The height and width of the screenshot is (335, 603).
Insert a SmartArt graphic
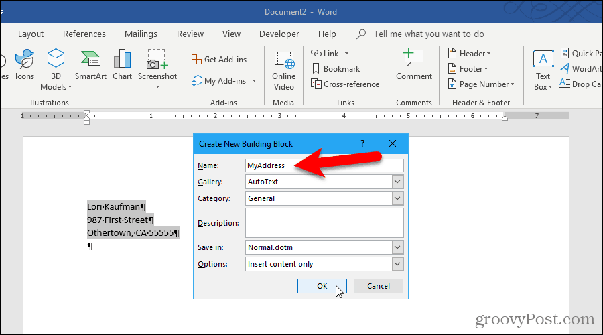[90, 64]
